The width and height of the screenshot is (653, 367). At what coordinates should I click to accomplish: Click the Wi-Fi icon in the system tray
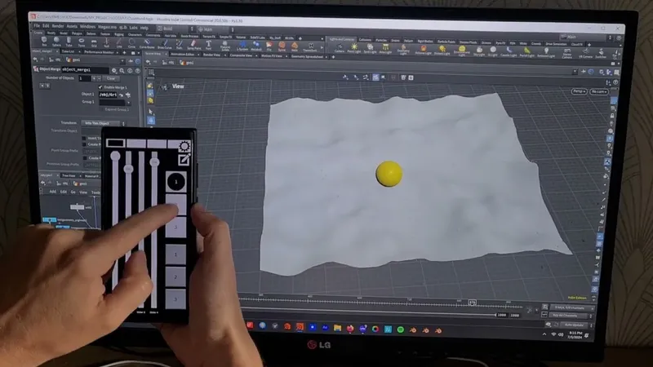[x=553, y=334]
